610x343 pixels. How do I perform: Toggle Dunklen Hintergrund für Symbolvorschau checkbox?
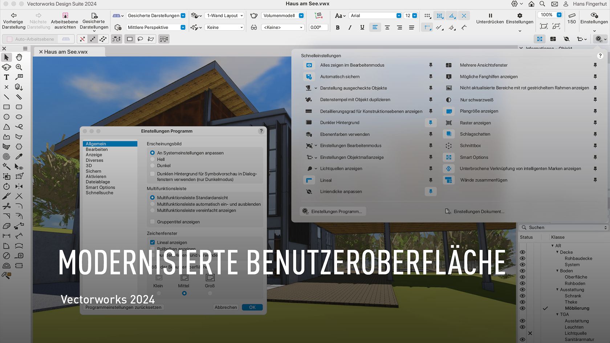[152, 174]
